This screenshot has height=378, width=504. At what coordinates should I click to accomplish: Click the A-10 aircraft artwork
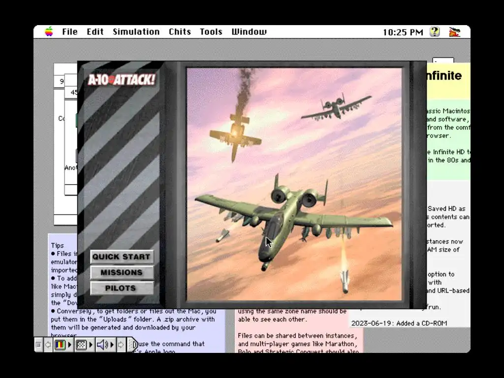click(294, 184)
